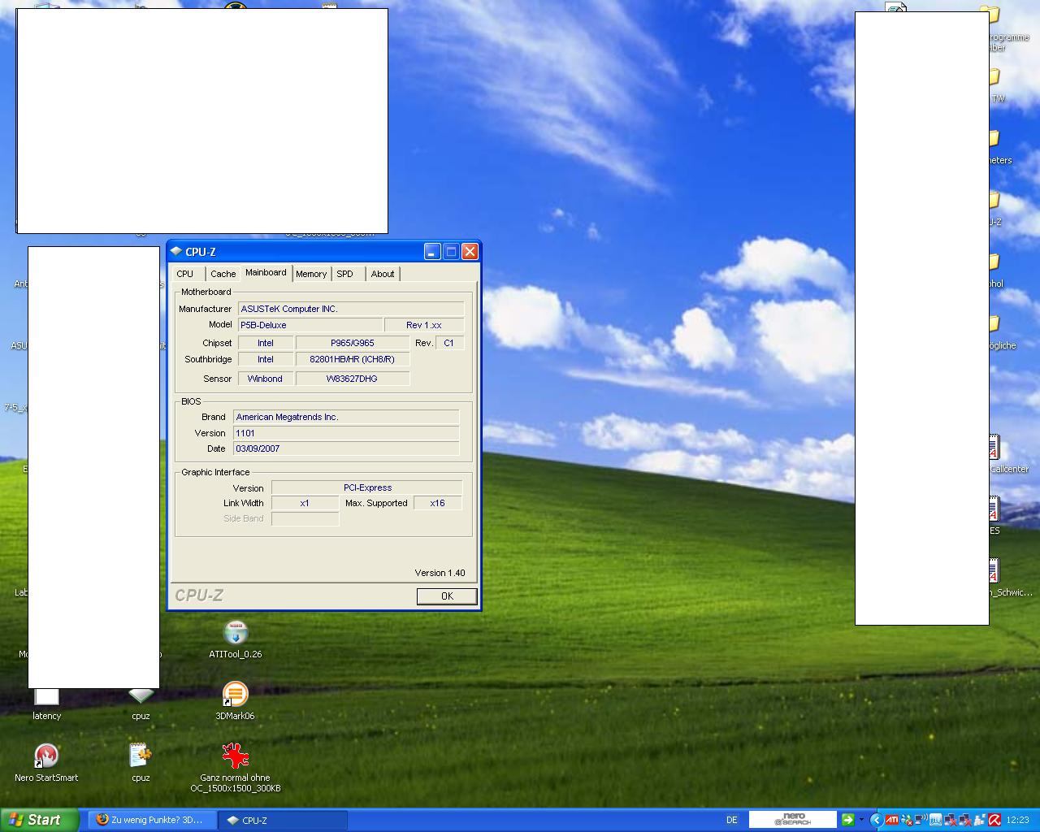Open the red splat IrfanView image Ganz normal ohne OC
1040x832 pixels.
point(236,767)
